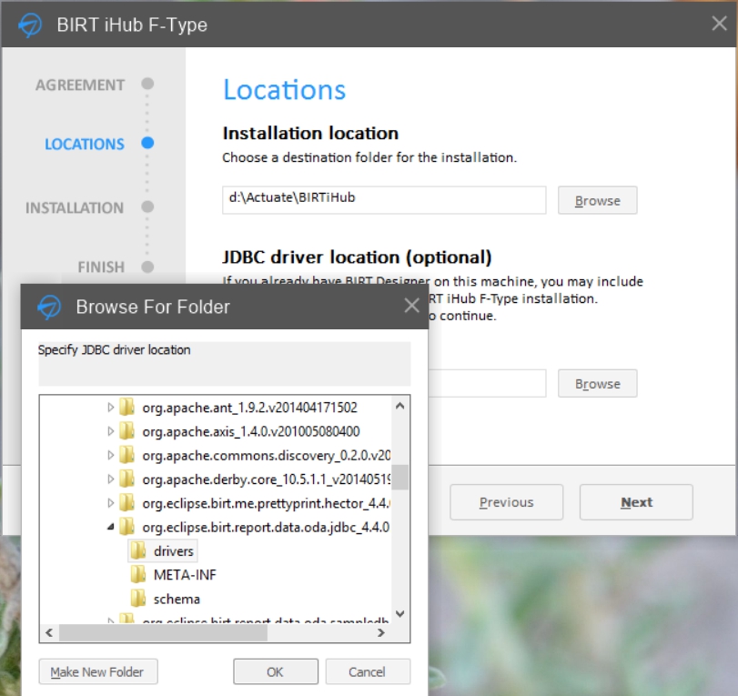The width and height of the screenshot is (738, 696).
Task: Close the Browse For Folder dialog
Action: coord(412,306)
